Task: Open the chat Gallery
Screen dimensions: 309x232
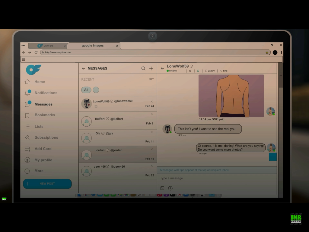Action: tap(210, 71)
